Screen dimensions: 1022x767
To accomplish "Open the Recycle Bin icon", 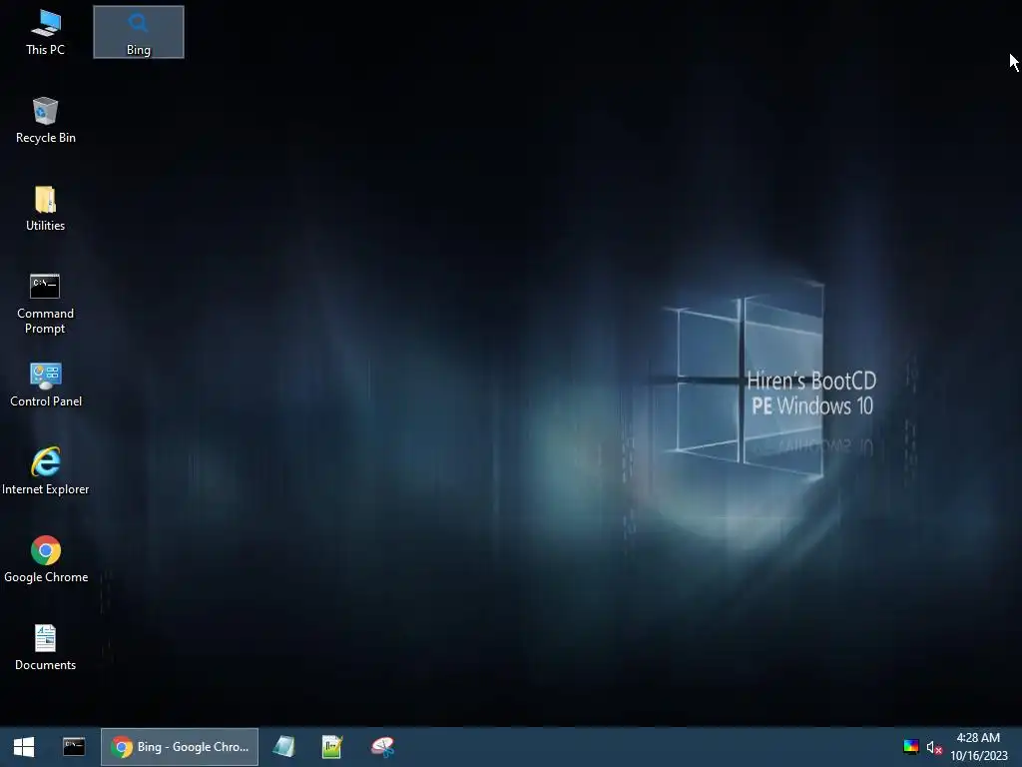I will [46, 121].
